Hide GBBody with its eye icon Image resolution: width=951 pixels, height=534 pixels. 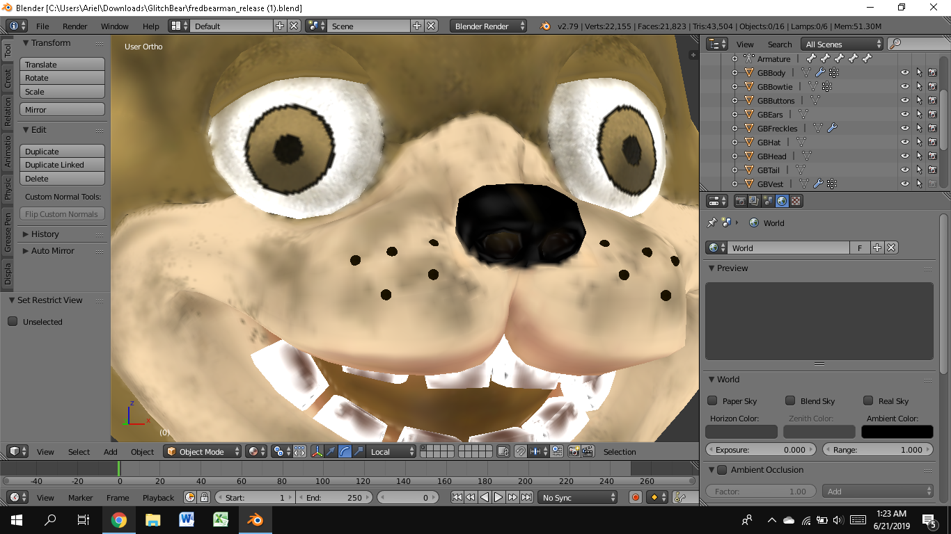click(x=905, y=73)
